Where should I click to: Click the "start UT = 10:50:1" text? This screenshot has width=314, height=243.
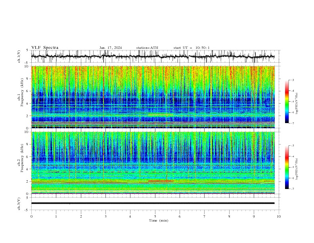pos(191,48)
